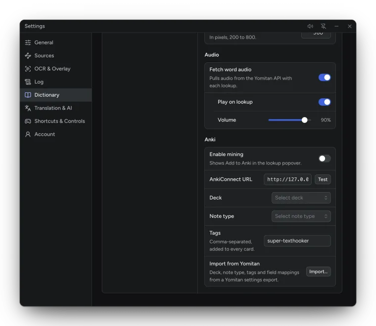Screen dimensions: 376x326
Task: Click "Shows Add to Anki in the lookup popover."
Action: click(255, 163)
